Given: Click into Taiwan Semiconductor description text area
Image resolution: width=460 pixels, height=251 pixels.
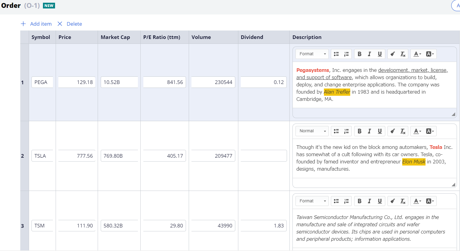Looking at the screenshot, I should point(374,228).
